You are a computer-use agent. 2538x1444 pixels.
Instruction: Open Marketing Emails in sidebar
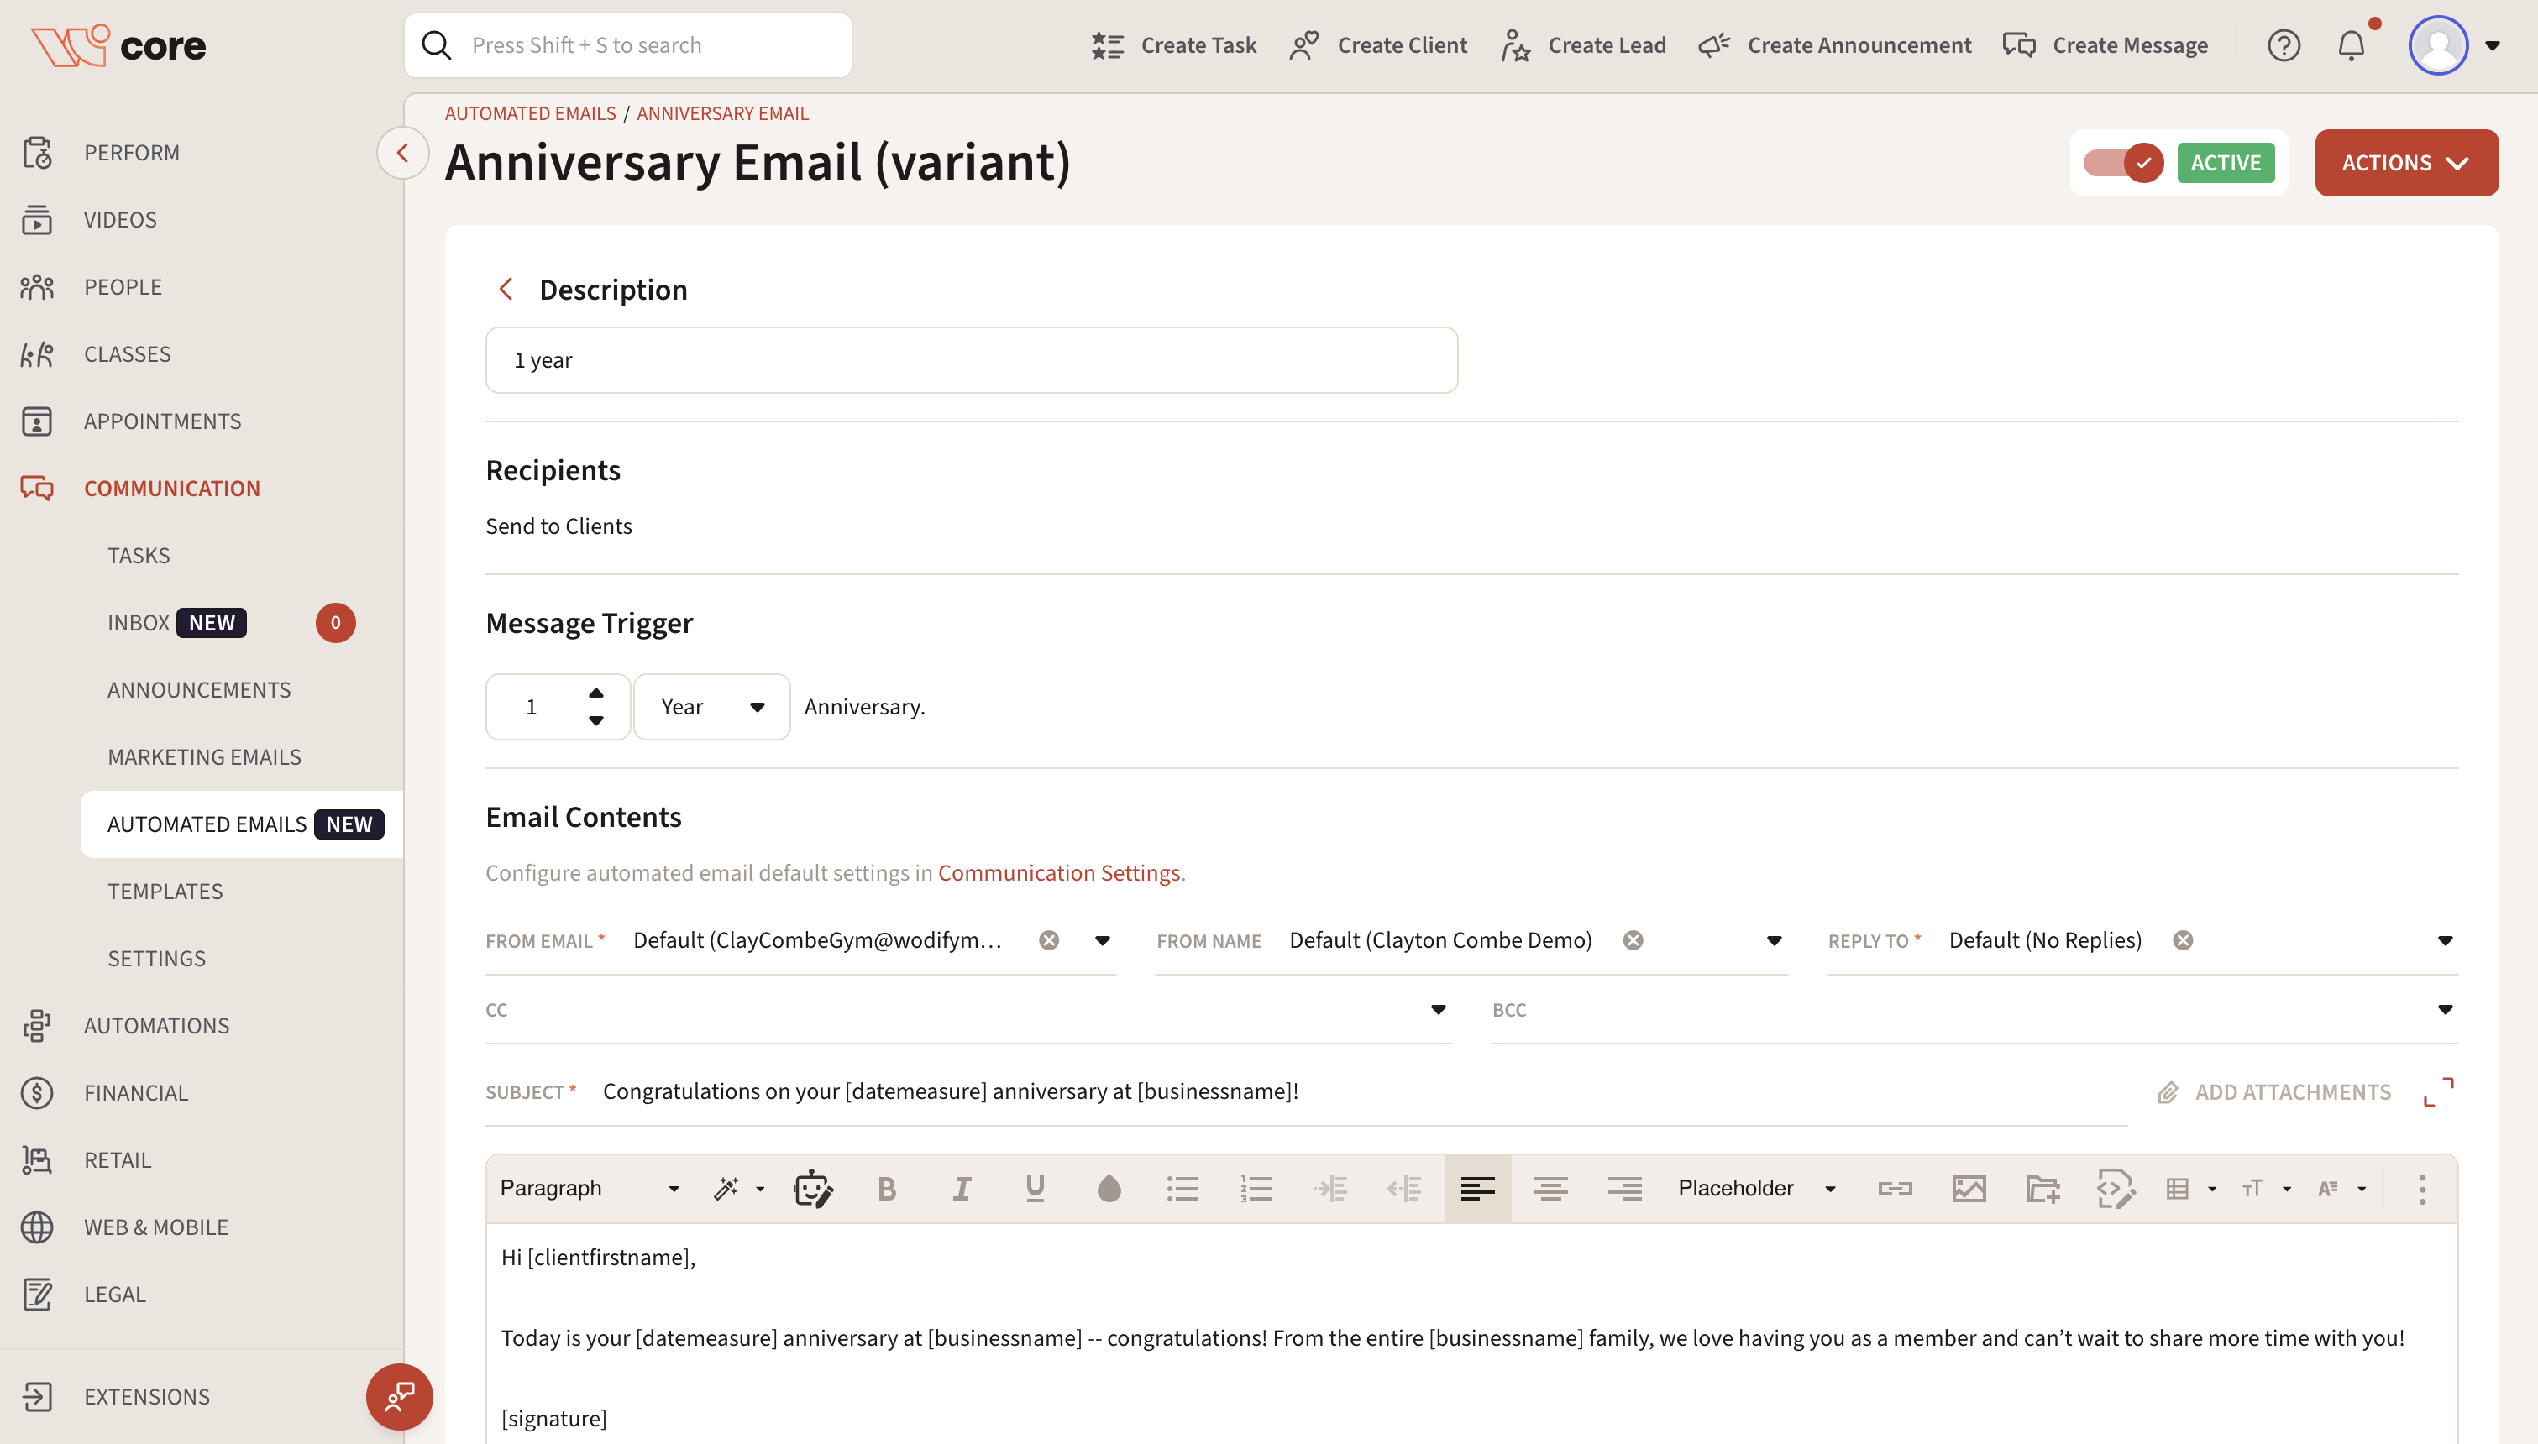pyautogui.click(x=204, y=756)
